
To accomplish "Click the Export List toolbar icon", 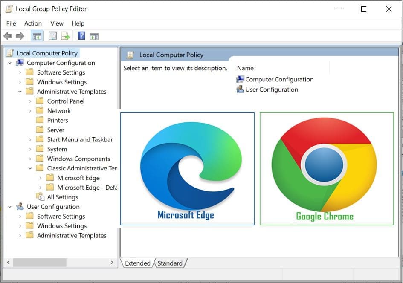I will (65, 36).
